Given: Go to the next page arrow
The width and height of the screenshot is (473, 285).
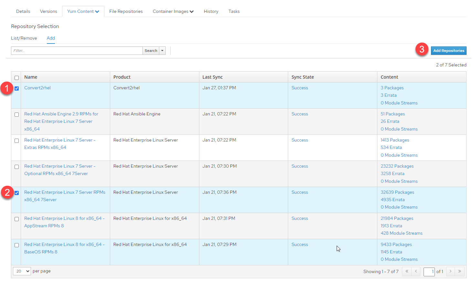Looking at the screenshot, I should [450, 271].
